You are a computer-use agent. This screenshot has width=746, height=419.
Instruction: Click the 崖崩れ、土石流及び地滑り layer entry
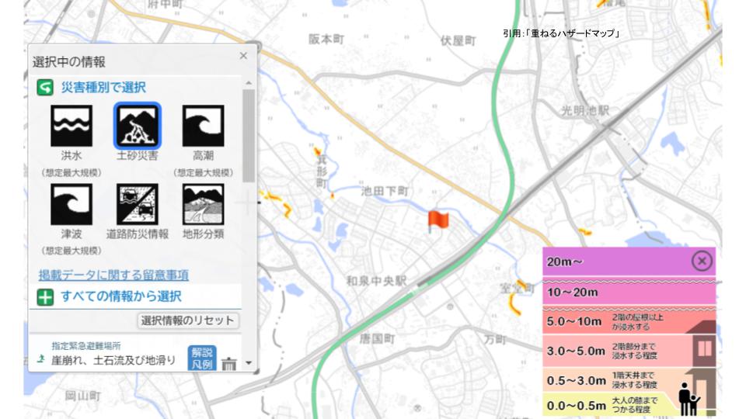coord(113,361)
